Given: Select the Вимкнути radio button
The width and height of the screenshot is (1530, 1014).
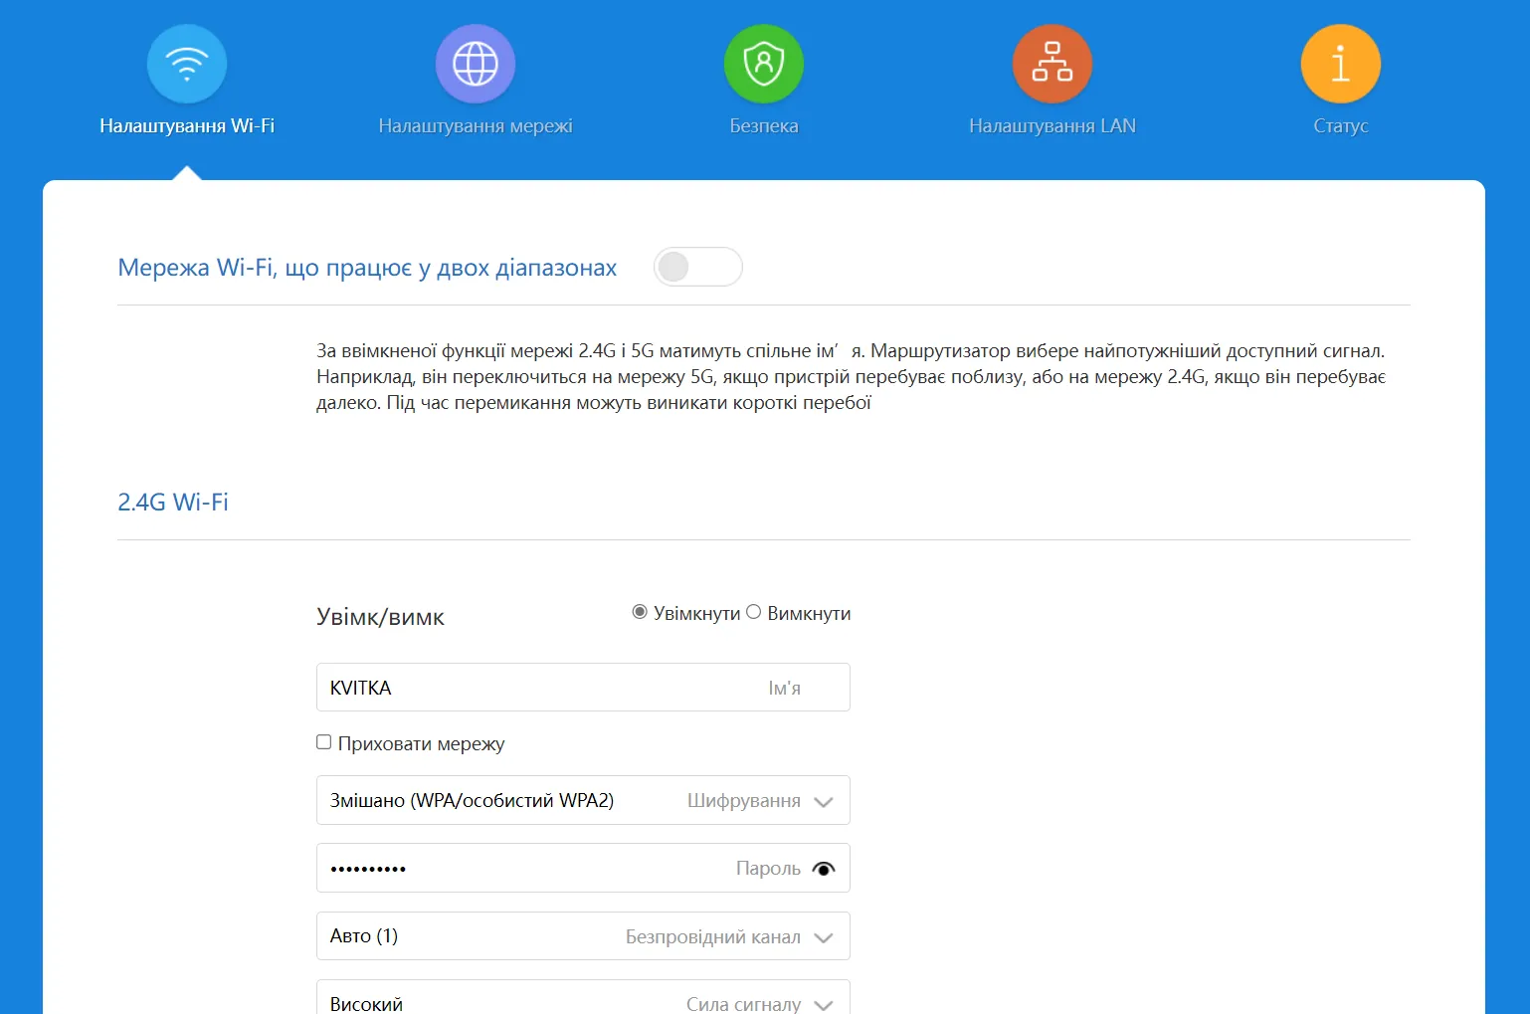Looking at the screenshot, I should 754,612.
